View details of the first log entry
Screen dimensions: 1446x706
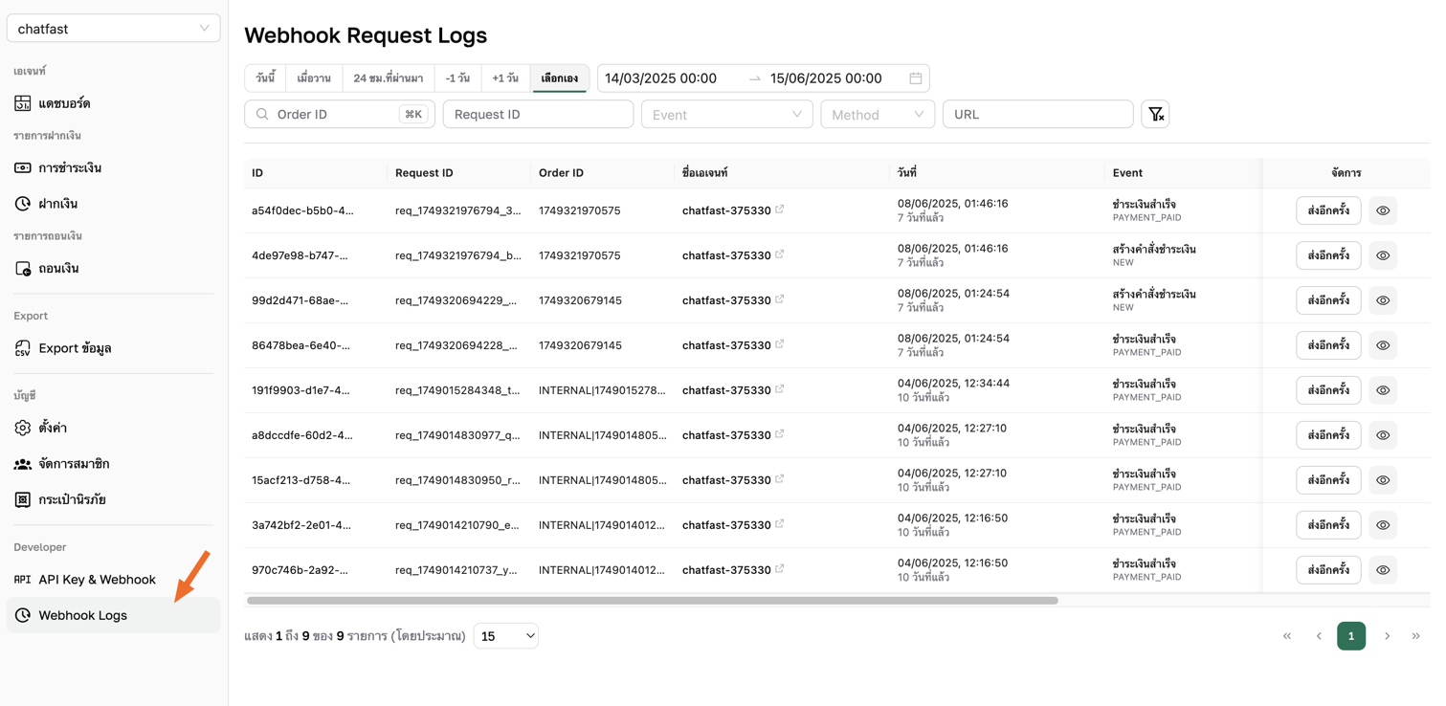pyautogui.click(x=1382, y=210)
